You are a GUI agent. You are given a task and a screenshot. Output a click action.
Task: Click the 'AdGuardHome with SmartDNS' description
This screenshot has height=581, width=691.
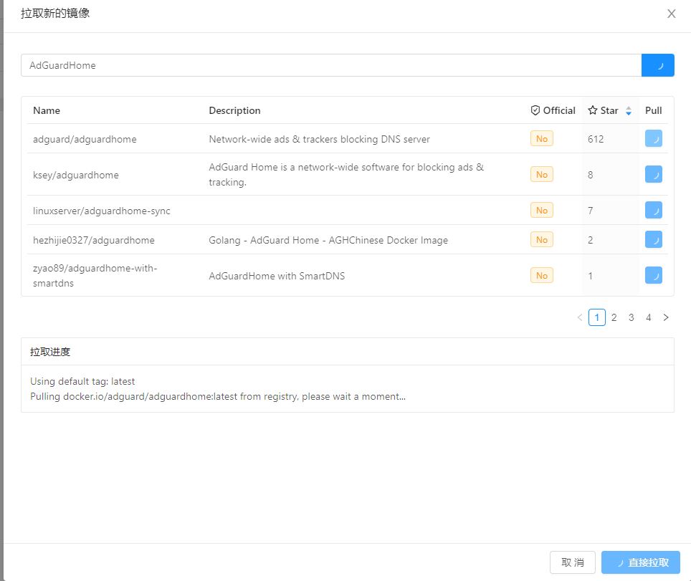pyautogui.click(x=277, y=276)
